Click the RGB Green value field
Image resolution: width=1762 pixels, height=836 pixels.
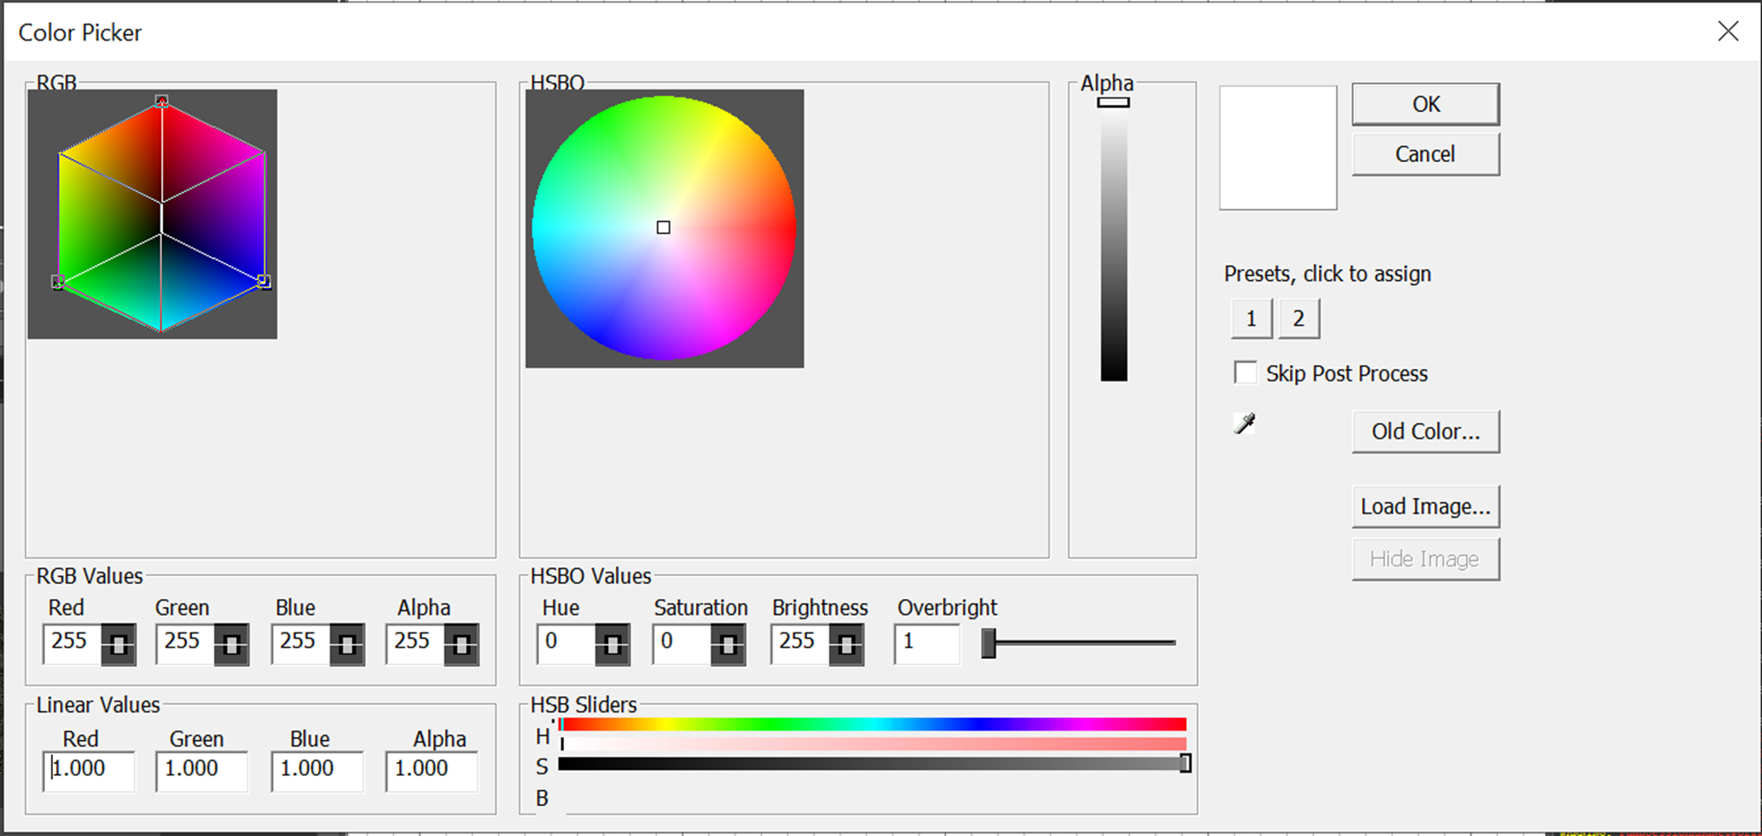pyautogui.click(x=185, y=645)
